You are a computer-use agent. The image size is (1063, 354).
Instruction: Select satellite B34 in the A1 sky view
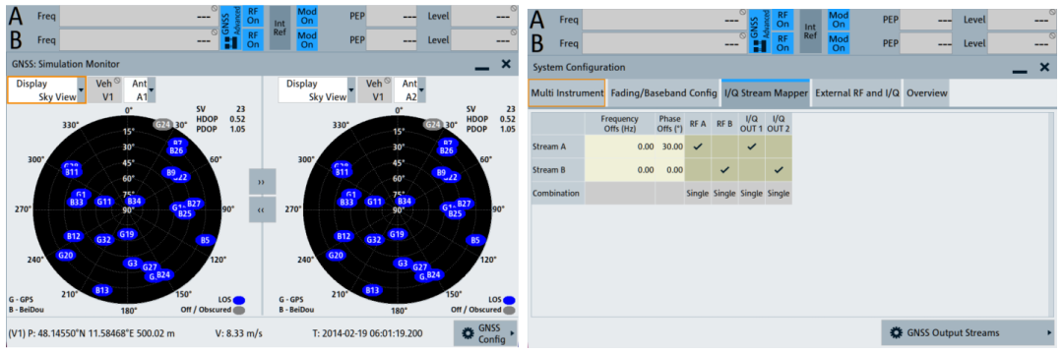(134, 201)
